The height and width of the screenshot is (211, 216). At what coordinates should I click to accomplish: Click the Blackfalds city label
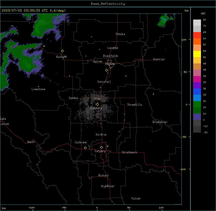click(111, 56)
